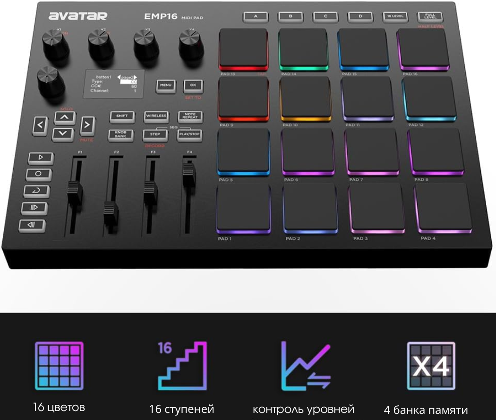This screenshot has height=420, width=496.
Task: Tap PAD 1
Action: coord(243,208)
